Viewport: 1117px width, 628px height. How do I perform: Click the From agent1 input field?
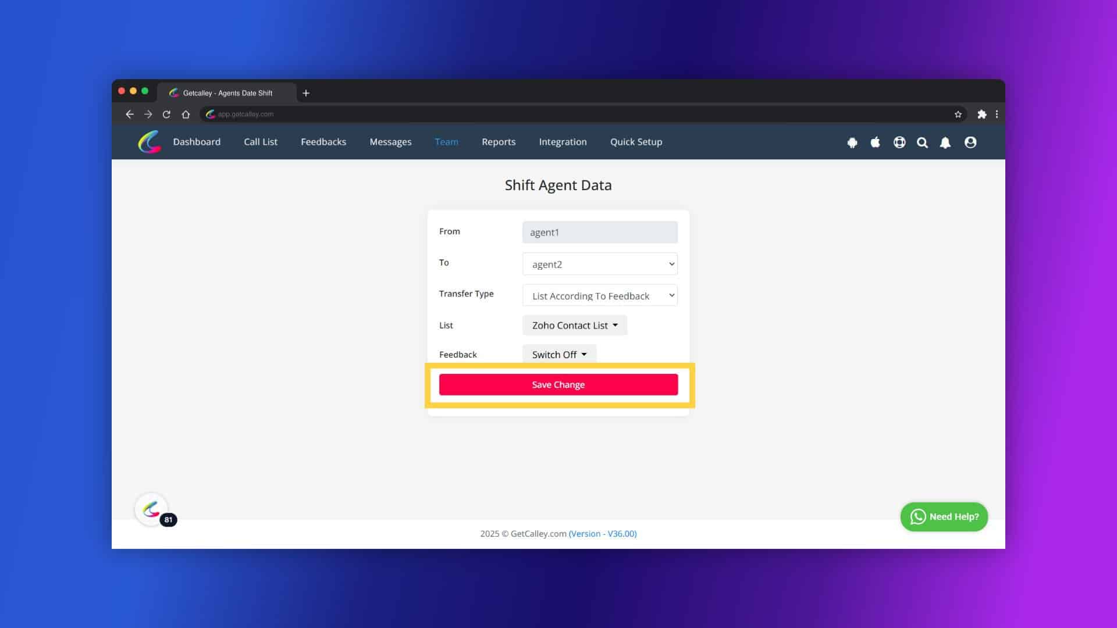coord(599,231)
